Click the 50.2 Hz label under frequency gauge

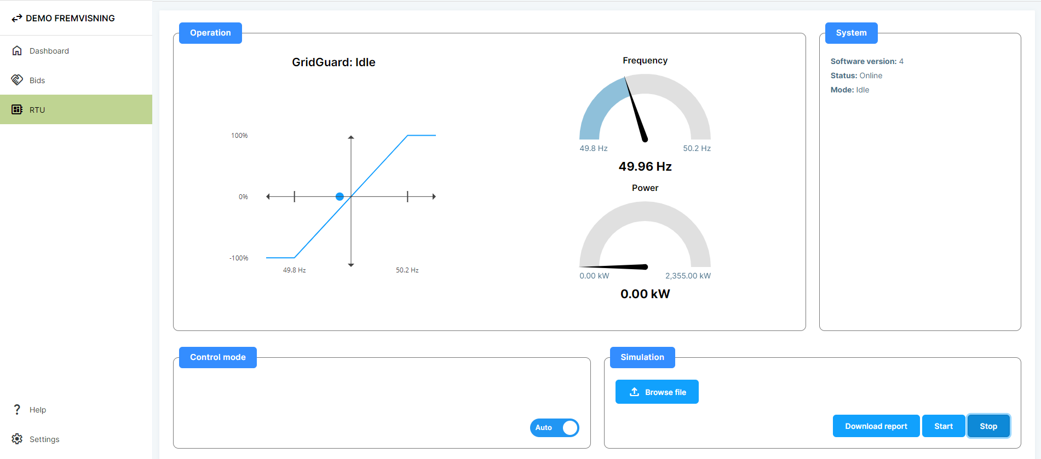[x=697, y=148]
